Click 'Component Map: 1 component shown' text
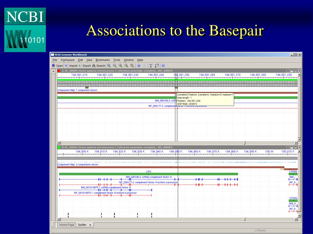The image size is (313, 234). point(77,90)
